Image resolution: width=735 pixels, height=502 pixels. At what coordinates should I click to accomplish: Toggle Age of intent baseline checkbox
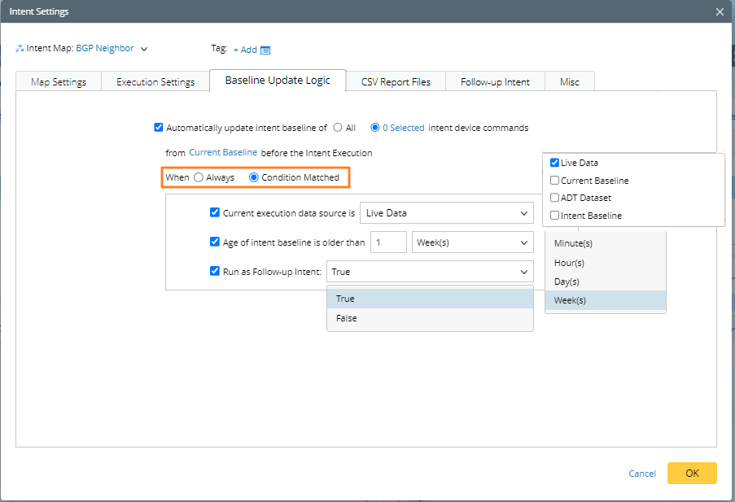[x=215, y=242]
